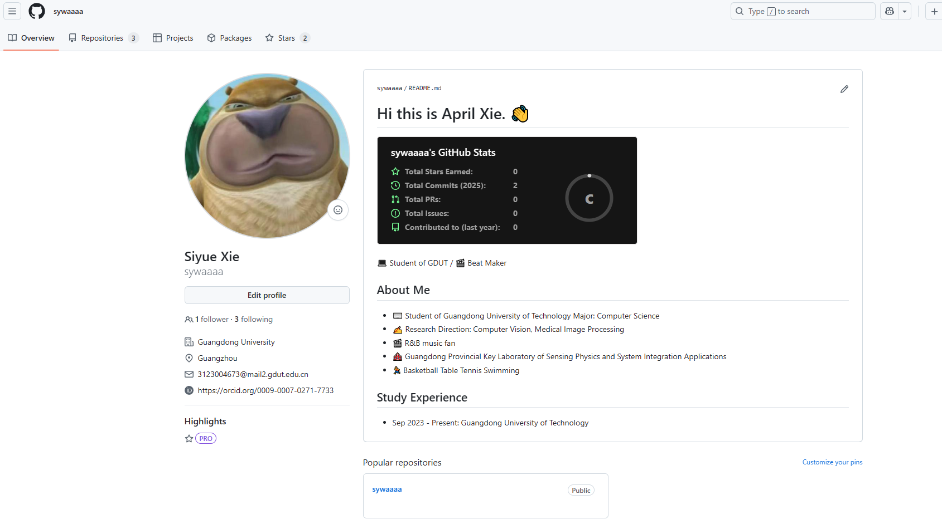Click the building icon beside Guangdong University
Screen dimensions: 942x529
coord(189,342)
